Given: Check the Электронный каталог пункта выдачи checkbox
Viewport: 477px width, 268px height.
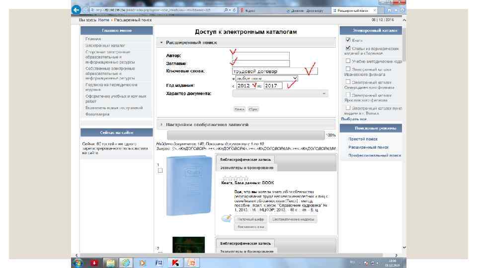Looking at the screenshot, I should (348, 108).
